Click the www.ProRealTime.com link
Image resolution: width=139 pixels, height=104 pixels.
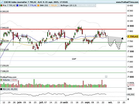(x=127, y=2)
